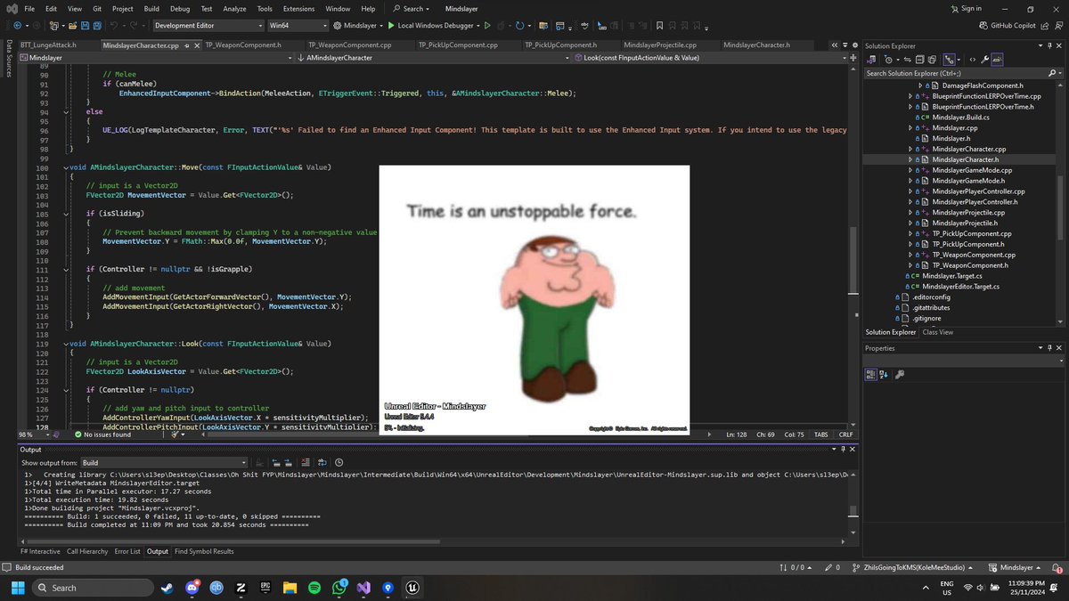Click Switch Views icon in Solution Explorer

(x=871, y=60)
